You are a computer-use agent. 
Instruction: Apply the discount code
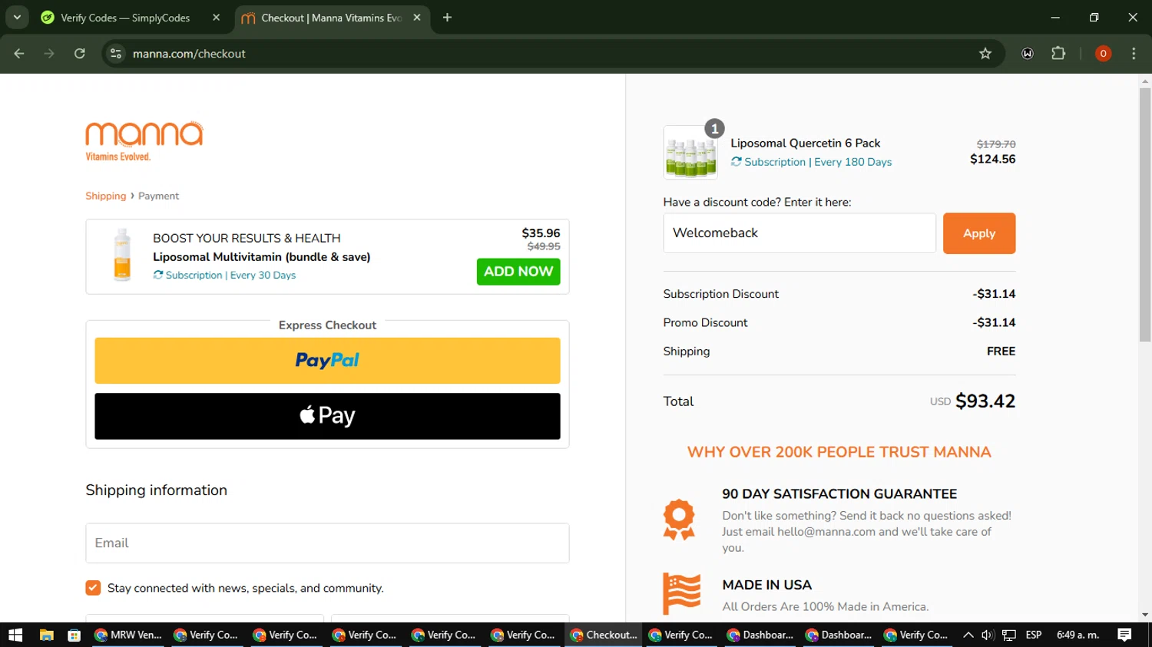click(x=979, y=233)
